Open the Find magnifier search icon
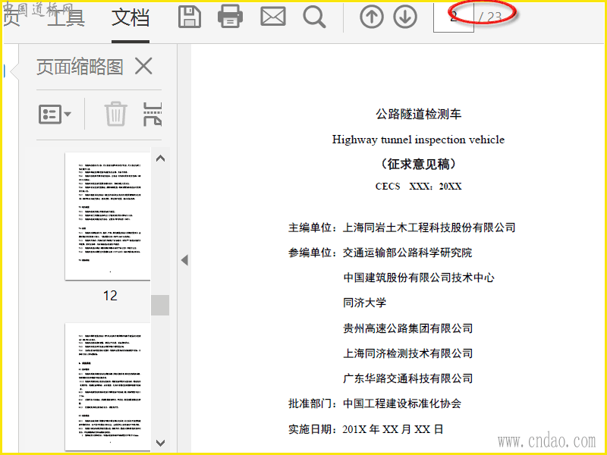Image resolution: width=607 pixels, height=455 pixels. click(x=314, y=17)
